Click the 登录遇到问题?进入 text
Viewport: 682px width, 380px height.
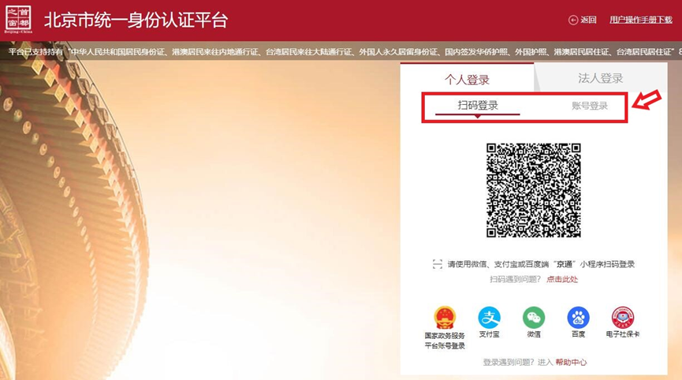click(x=517, y=362)
